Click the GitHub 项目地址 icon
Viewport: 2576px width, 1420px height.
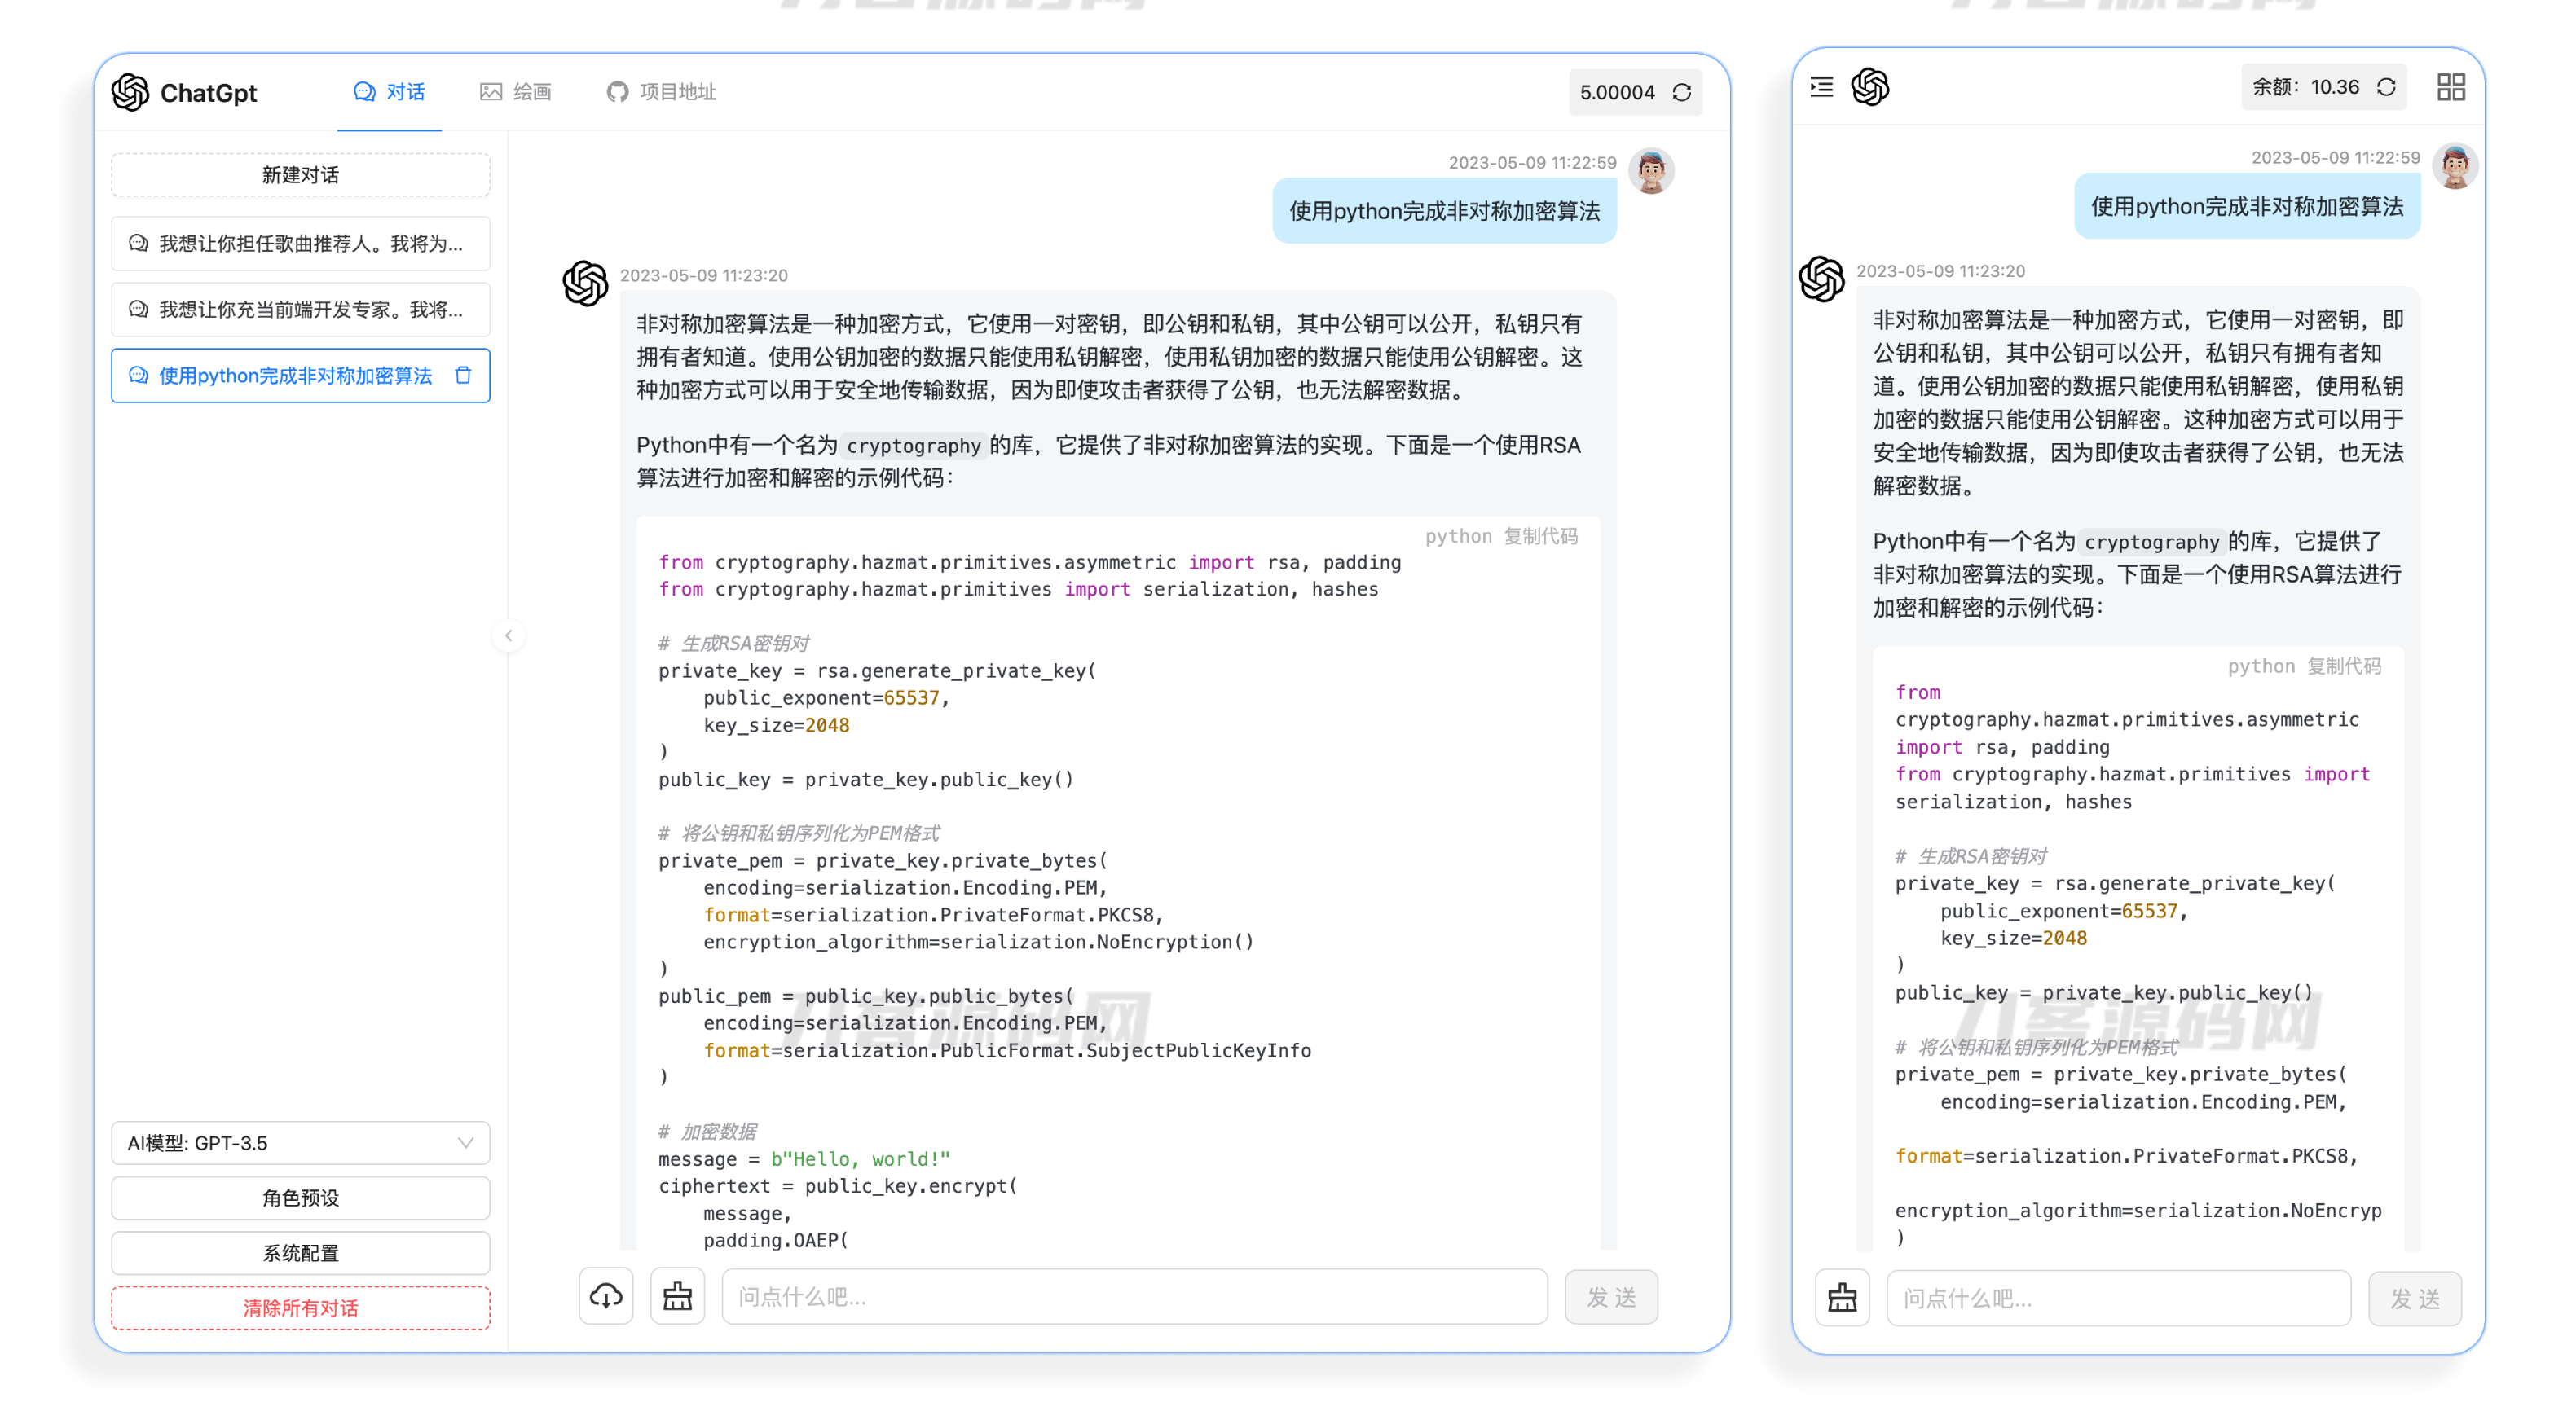coord(617,92)
